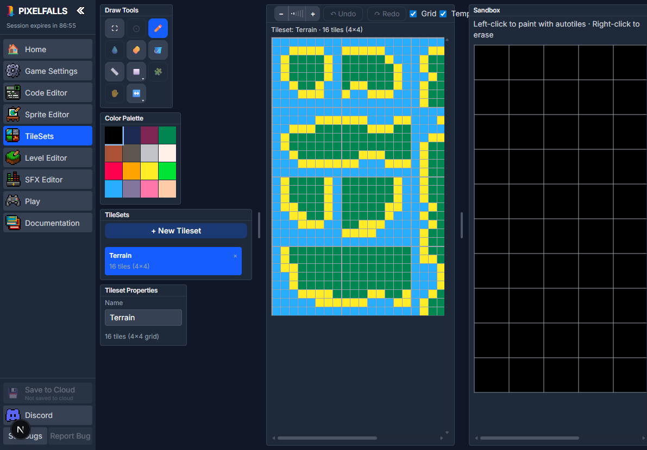Zoom out with the minus button
This screenshot has width=647, height=450.
click(x=281, y=14)
